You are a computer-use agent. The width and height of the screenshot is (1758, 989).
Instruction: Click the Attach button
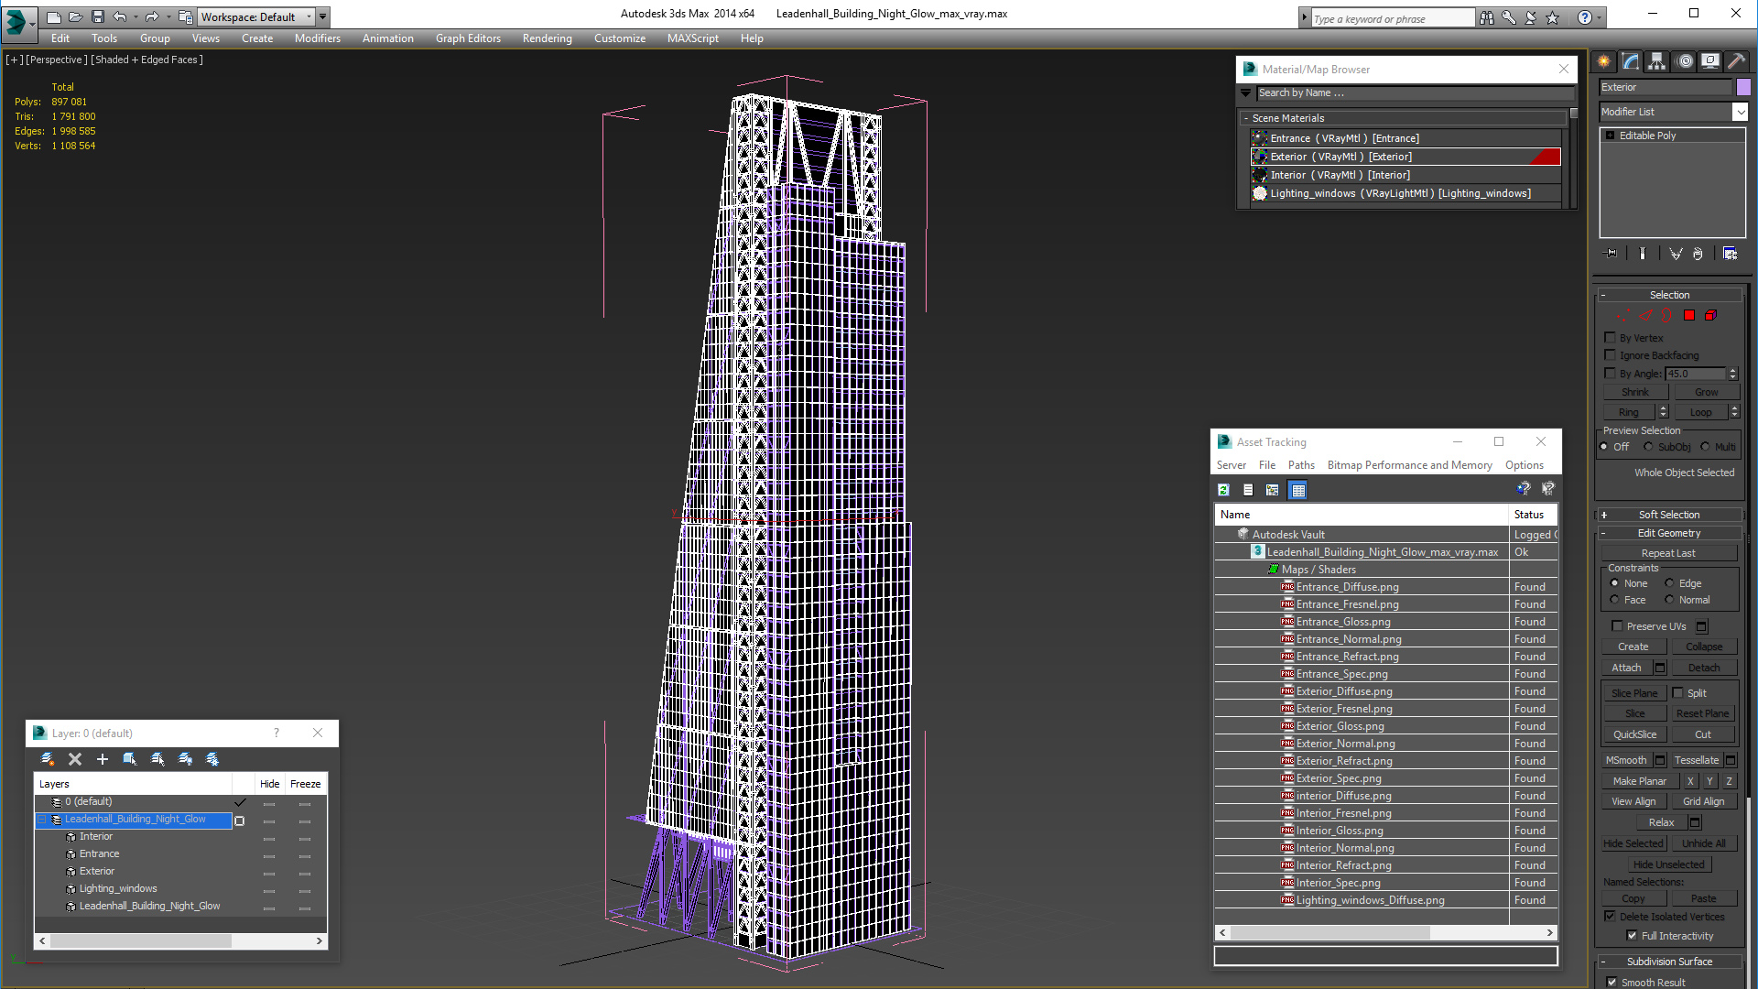pos(1626,668)
